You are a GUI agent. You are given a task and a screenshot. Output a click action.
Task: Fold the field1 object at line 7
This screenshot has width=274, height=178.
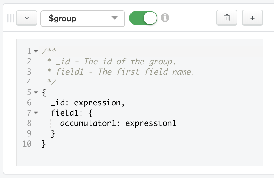36,113
